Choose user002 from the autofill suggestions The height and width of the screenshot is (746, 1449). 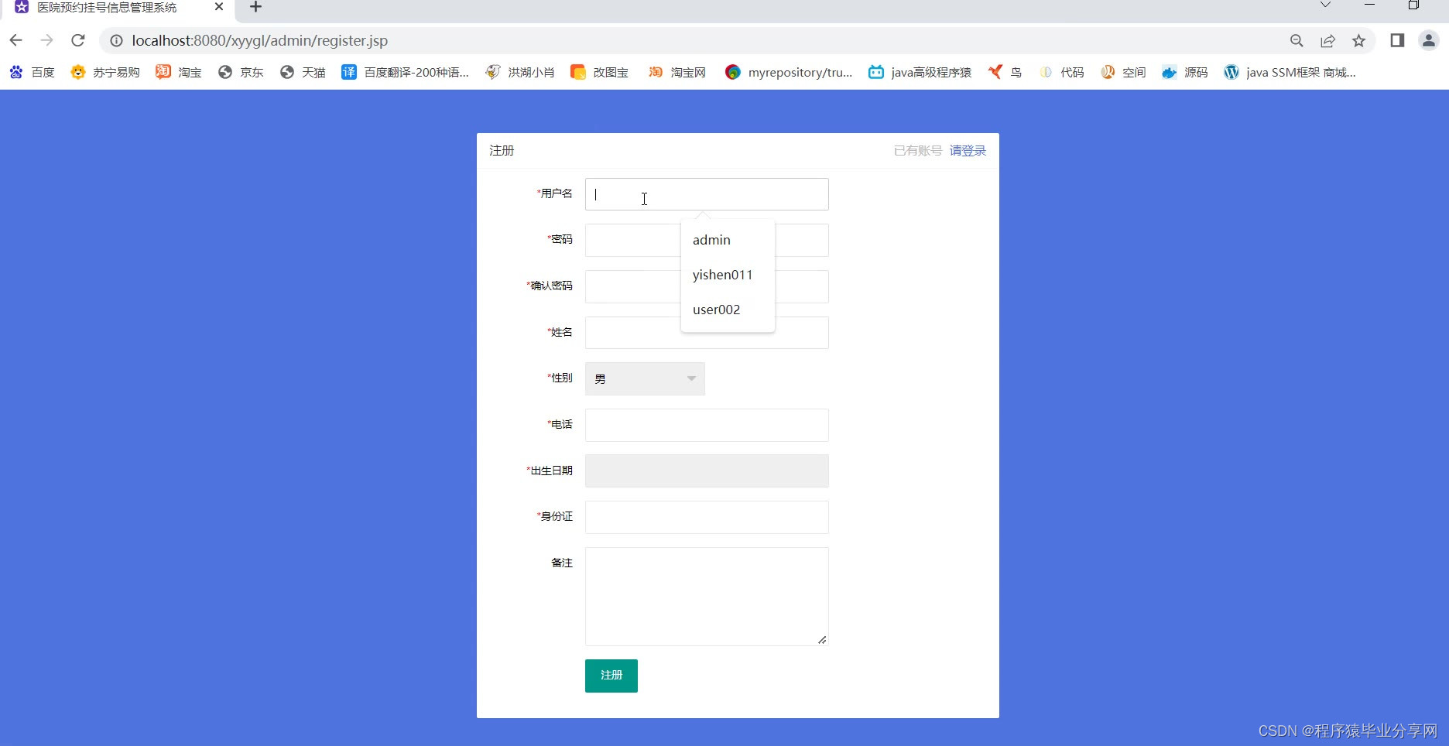pos(728,310)
